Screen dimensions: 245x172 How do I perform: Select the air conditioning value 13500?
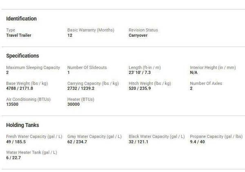13,104
